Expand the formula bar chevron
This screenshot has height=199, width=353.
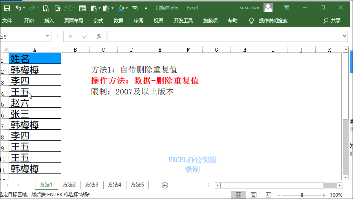tap(345, 36)
